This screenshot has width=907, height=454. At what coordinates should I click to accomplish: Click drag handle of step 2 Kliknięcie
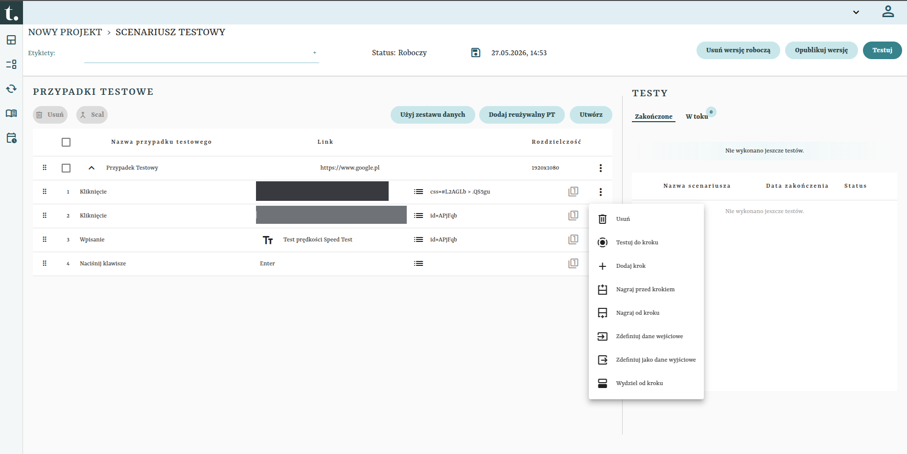45,216
